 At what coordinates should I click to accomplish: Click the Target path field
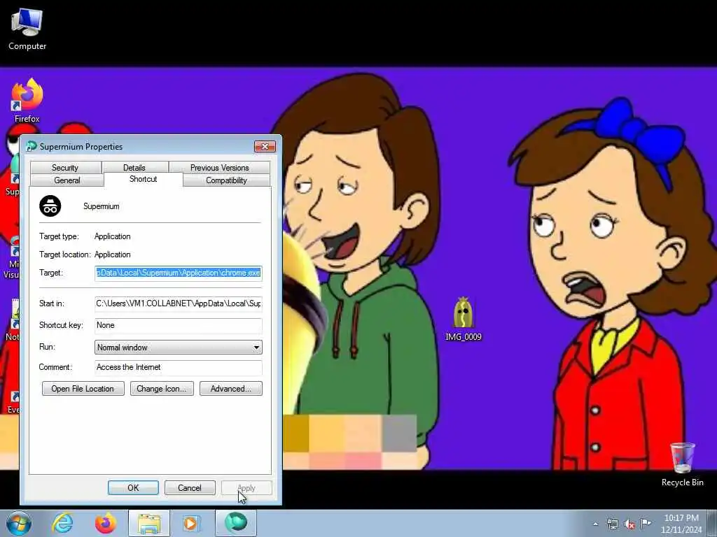(179, 273)
